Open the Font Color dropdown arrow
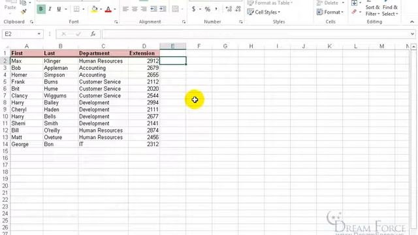The height and width of the screenshot is (235, 418). coord(115,9)
